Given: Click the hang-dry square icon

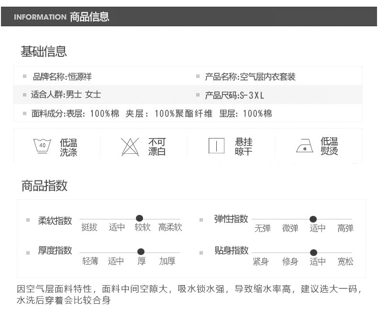Looking at the screenshot, I should (216, 146).
